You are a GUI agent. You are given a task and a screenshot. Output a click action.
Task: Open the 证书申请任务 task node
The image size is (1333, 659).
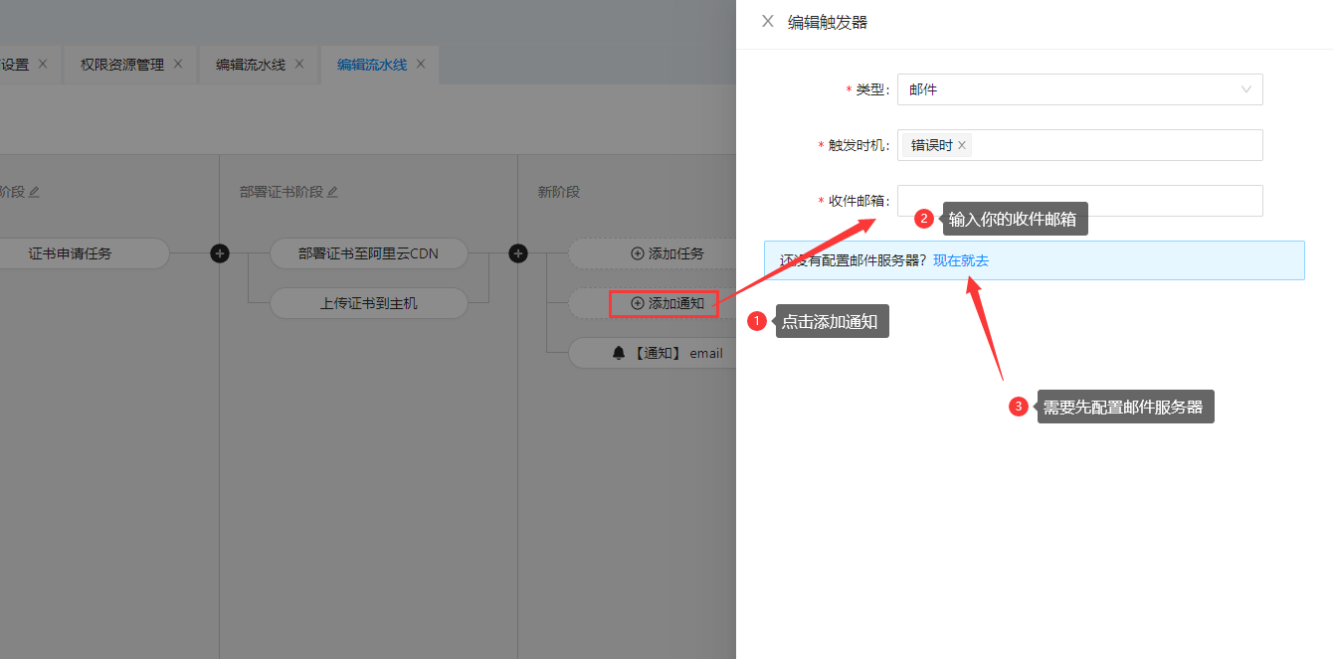[70, 253]
